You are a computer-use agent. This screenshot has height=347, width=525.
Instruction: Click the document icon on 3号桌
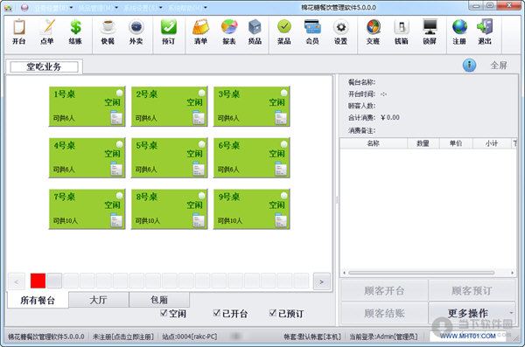[x=281, y=117]
